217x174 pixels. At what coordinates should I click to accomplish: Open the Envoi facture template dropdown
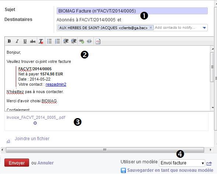(182, 163)
